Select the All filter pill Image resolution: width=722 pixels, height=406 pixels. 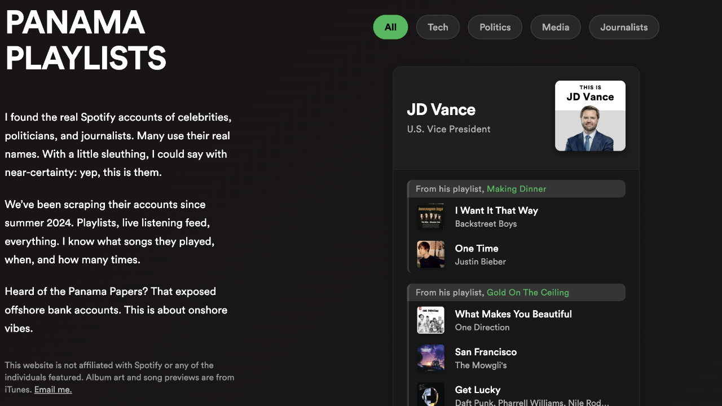pyautogui.click(x=390, y=27)
